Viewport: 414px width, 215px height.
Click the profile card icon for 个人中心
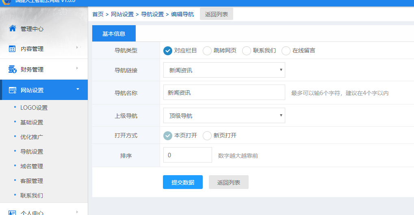click(12, 212)
